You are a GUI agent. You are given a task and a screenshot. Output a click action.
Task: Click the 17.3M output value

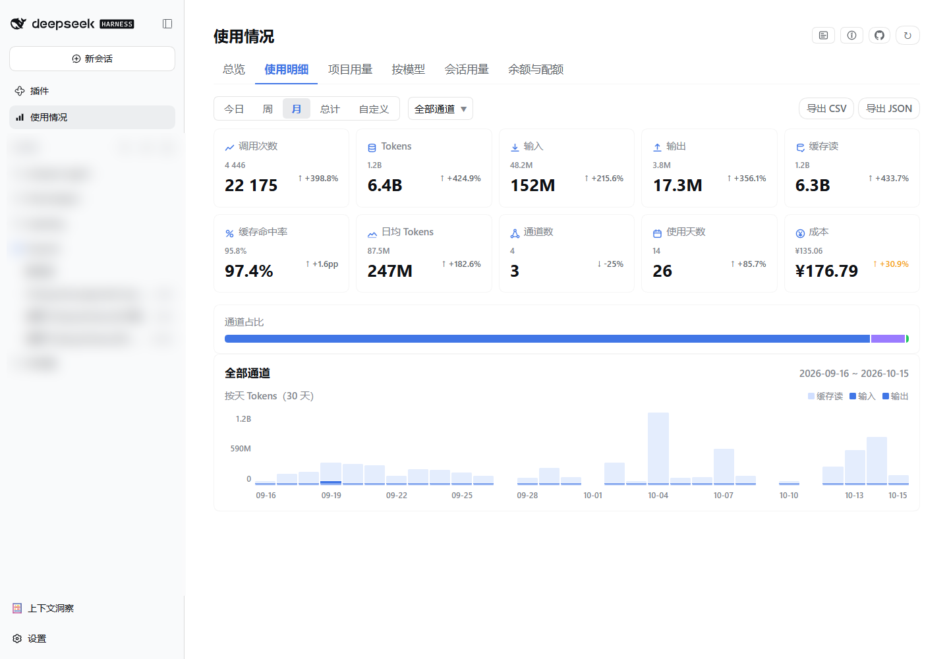(677, 186)
